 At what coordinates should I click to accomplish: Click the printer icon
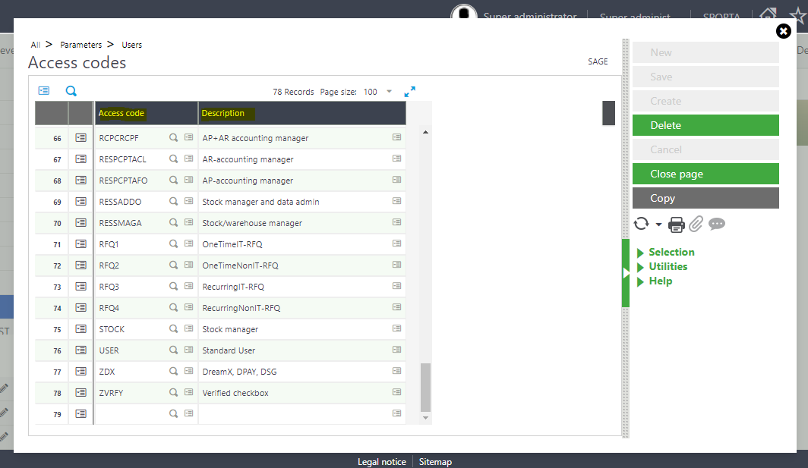point(677,224)
